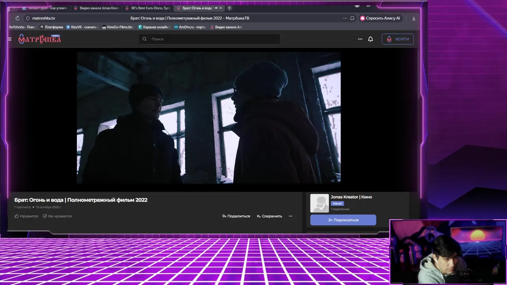Click Спросить Алису AI button
Screen dimensions: 507x285
[380, 18]
